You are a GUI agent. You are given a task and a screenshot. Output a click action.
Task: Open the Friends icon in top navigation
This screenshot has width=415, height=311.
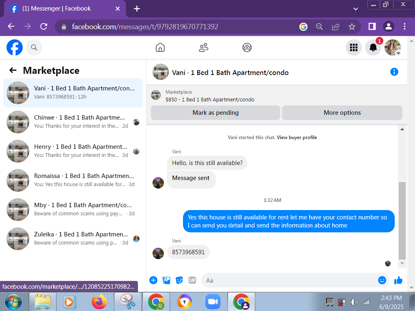point(204,47)
